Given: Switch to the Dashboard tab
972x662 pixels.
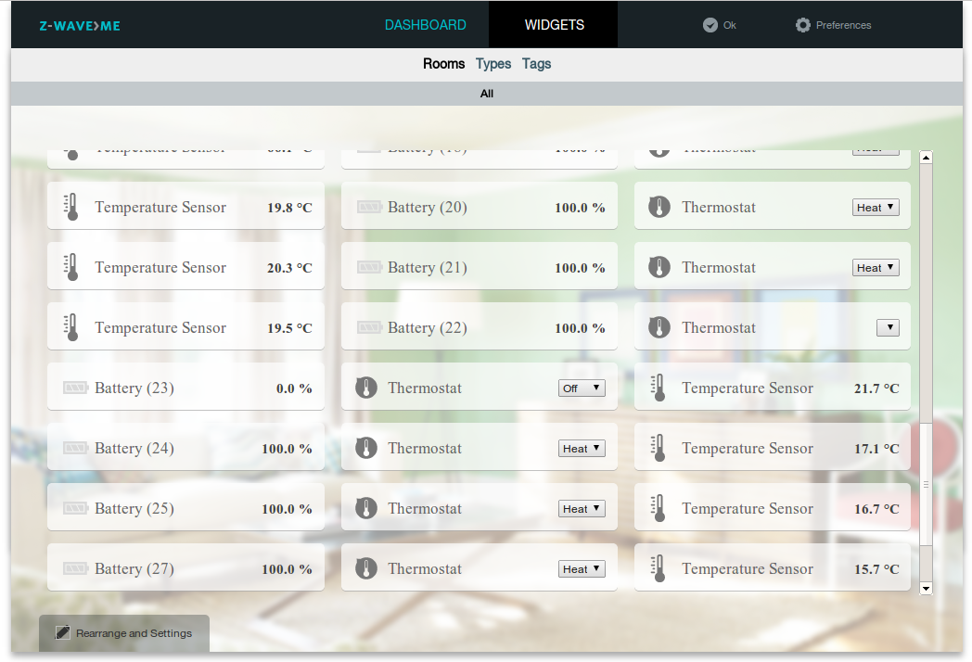Looking at the screenshot, I should click(x=426, y=25).
